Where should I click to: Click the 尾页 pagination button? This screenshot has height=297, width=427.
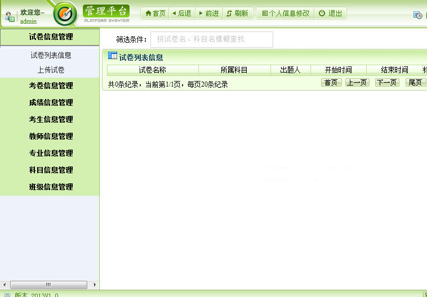pos(415,83)
